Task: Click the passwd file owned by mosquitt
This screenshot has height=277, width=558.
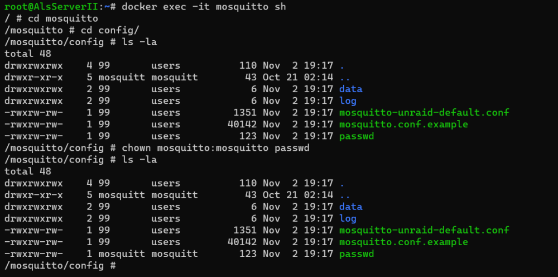Action: point(357,254)
